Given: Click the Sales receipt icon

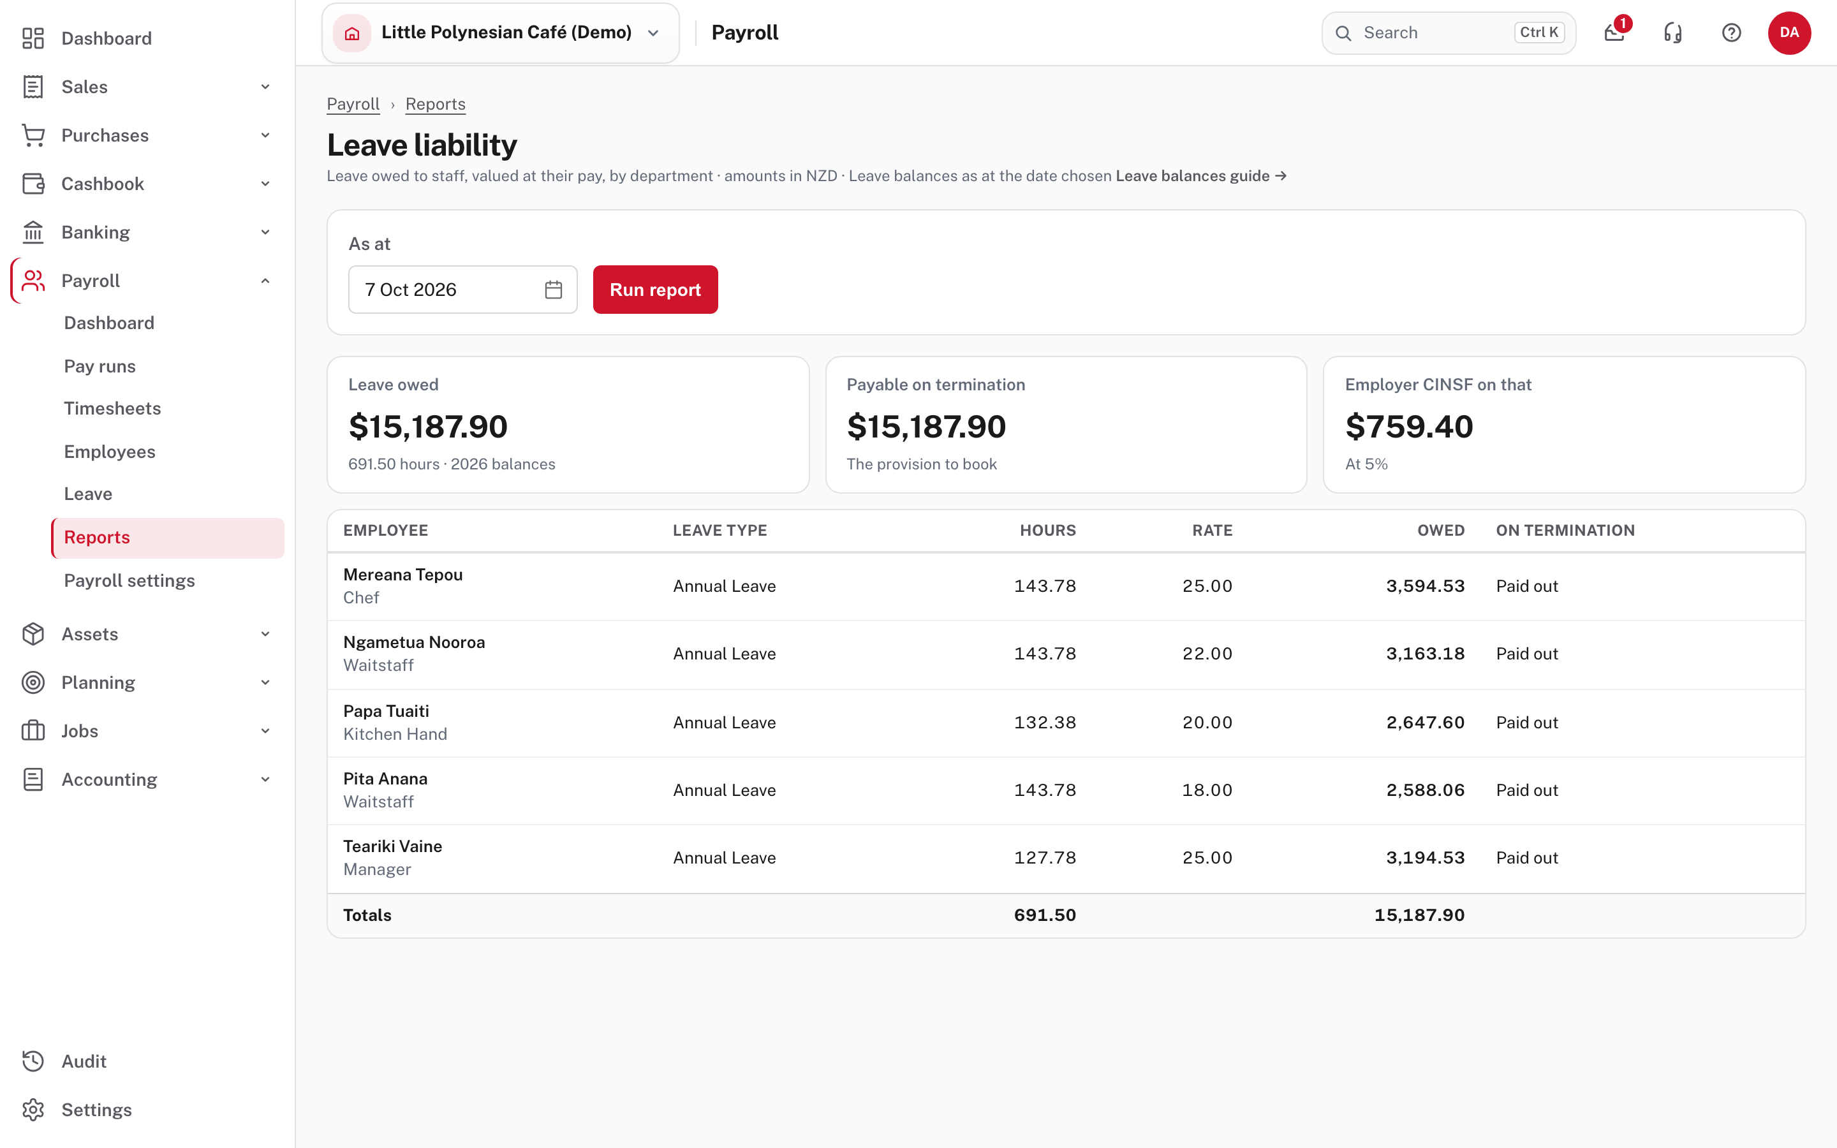Looking at the screenshot, I should 33,87.
